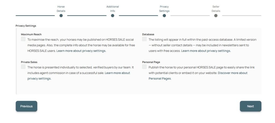Select the Horse Details step label
Screen dimensions: 275x123
tap(61, 9)
